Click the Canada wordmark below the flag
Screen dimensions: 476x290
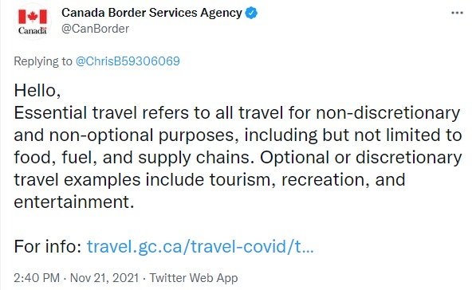coord(33,30)
